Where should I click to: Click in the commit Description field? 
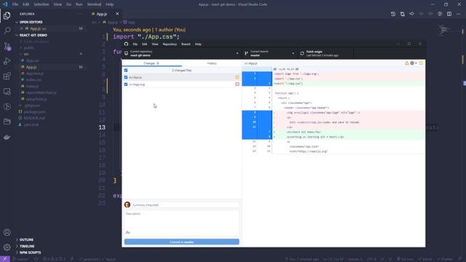click(x=181, y=220)
